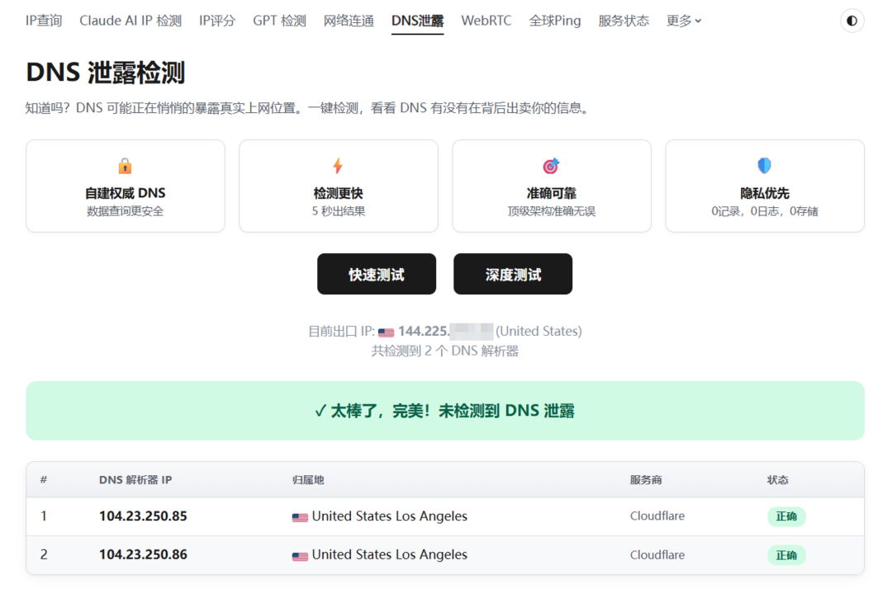This screenshot has width=892, height=603.
Task: Click the US flag beside the exit IP
Action: click(x=387, y=332)
